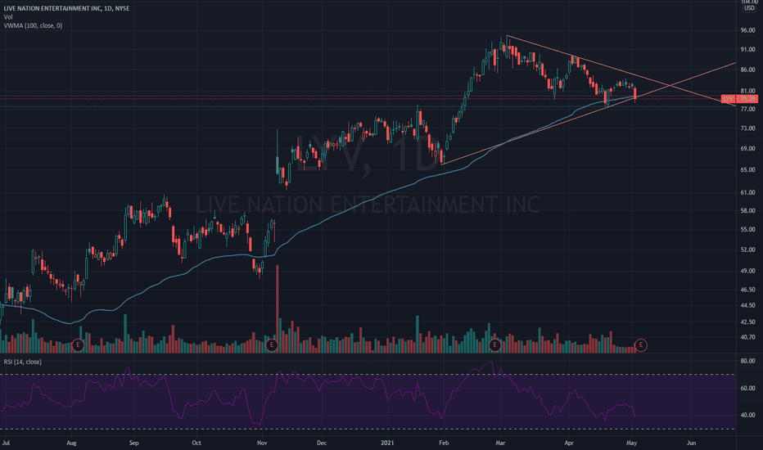Click the 65.00 price axis label

(x=747, y=170)
